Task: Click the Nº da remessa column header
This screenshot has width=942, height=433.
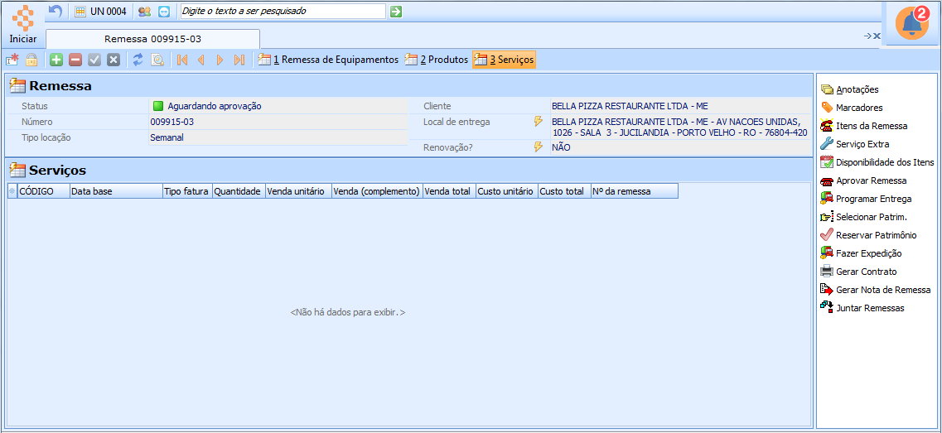Action: (x=635, y=191)
